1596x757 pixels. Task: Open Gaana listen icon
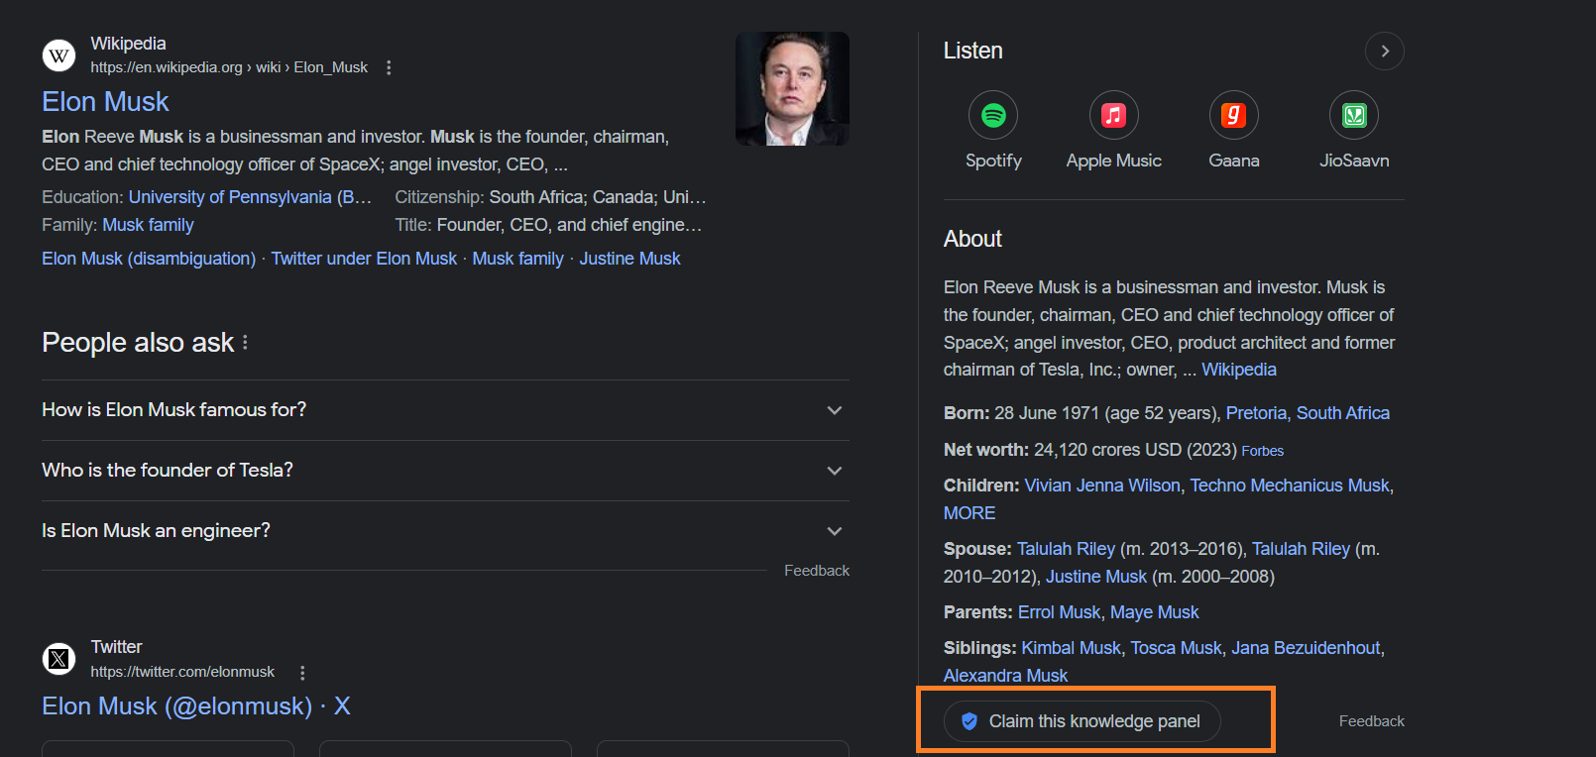1233,116
